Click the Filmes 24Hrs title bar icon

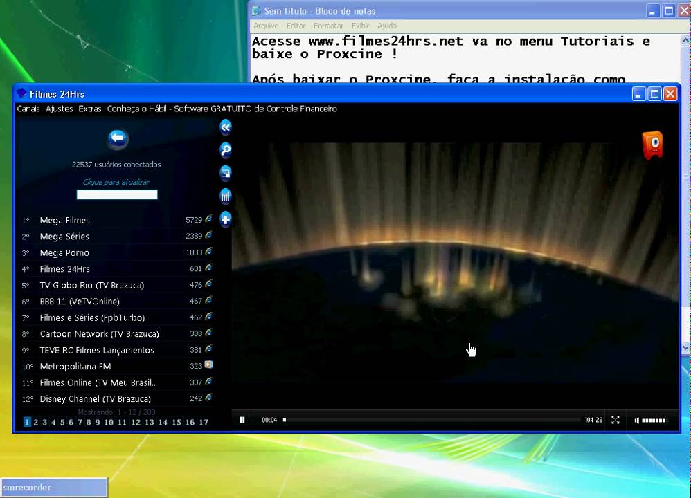click(21, 93)
